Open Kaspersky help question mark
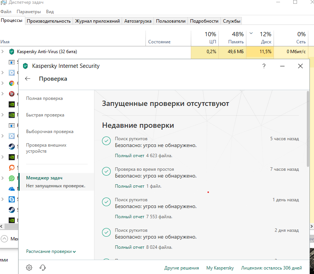The height and width of the screenshot is (274, 314). 264,66
